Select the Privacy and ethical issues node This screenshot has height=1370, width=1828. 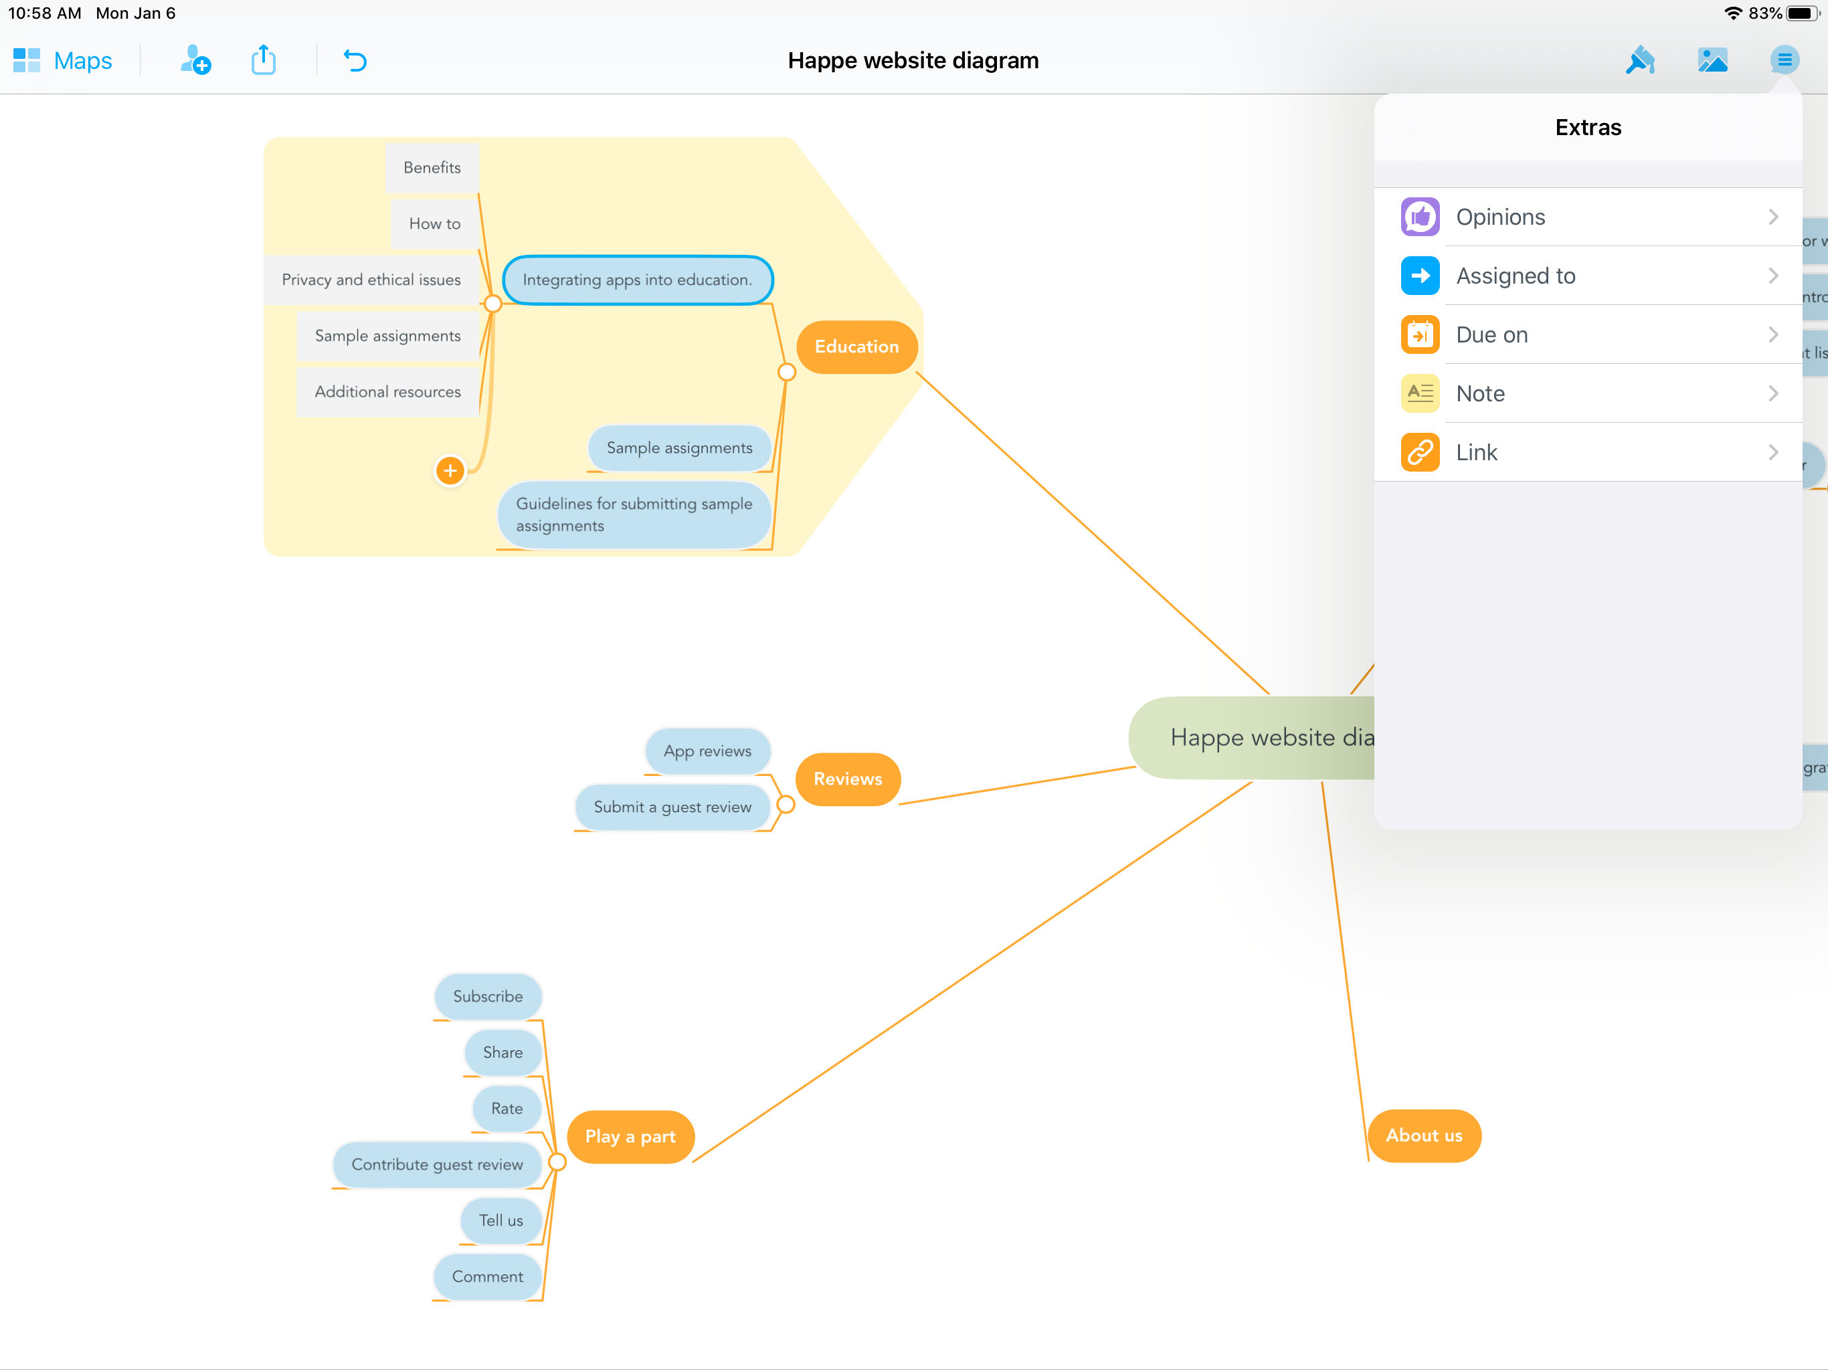point(370,280)
